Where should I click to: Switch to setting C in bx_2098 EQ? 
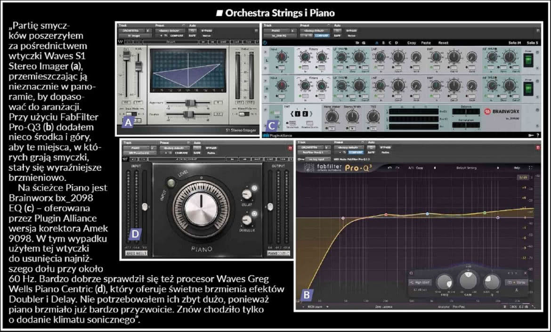(390, 43)
